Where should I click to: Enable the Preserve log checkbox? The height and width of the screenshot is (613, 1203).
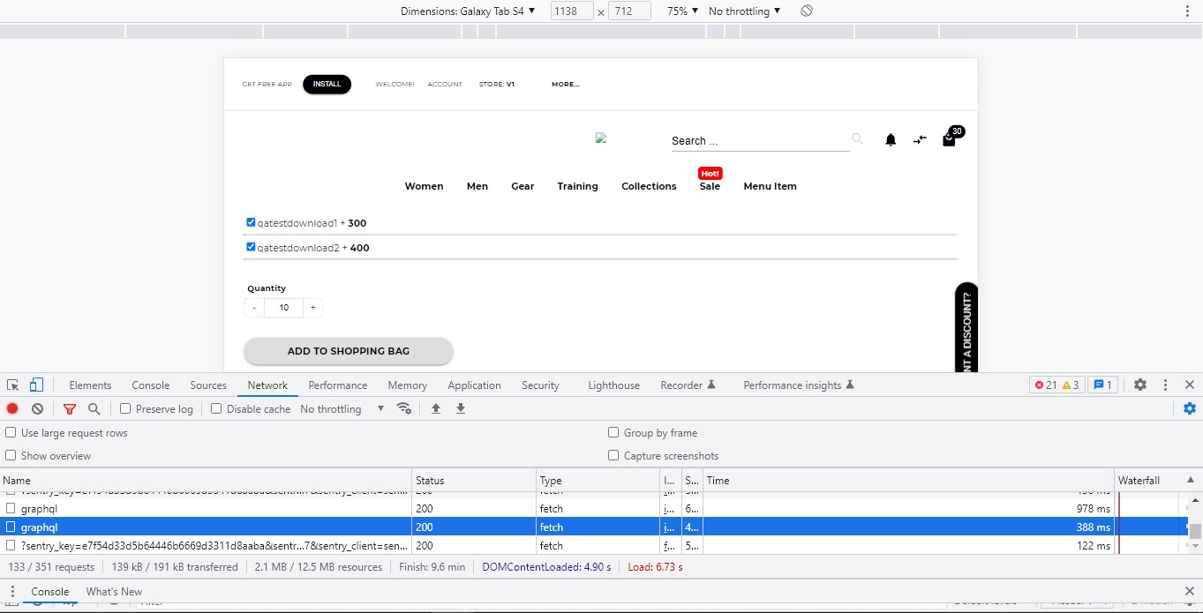pos(125,408)
